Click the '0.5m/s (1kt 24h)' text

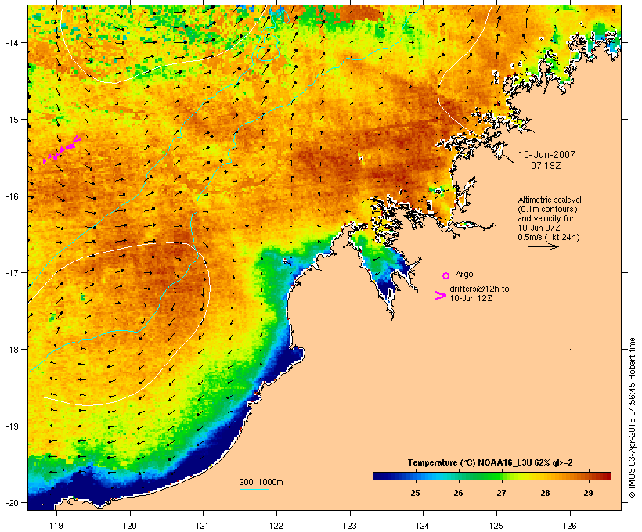[x=549, y=237]
